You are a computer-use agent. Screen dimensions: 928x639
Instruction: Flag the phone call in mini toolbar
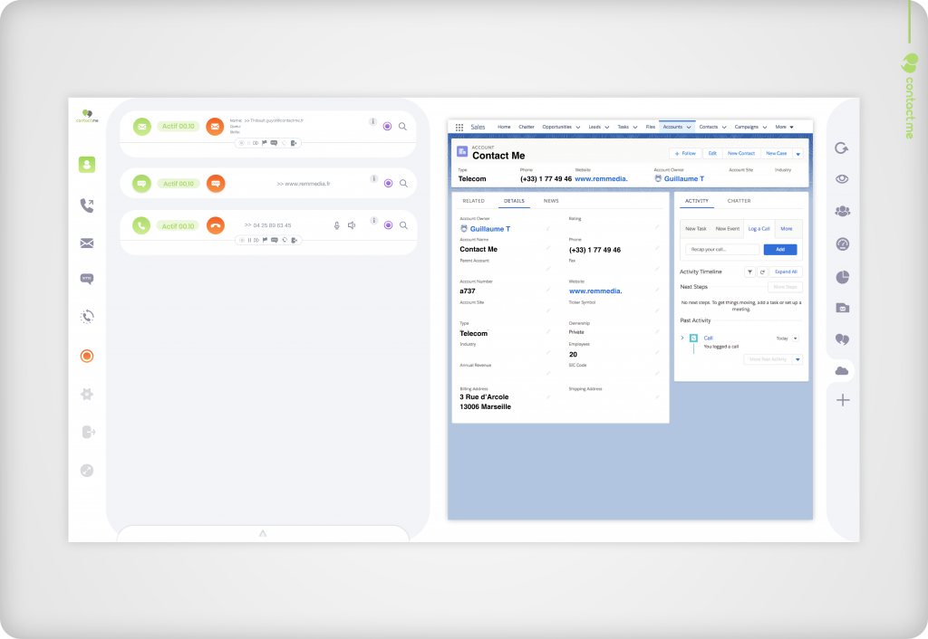click(x=265, y=240)
